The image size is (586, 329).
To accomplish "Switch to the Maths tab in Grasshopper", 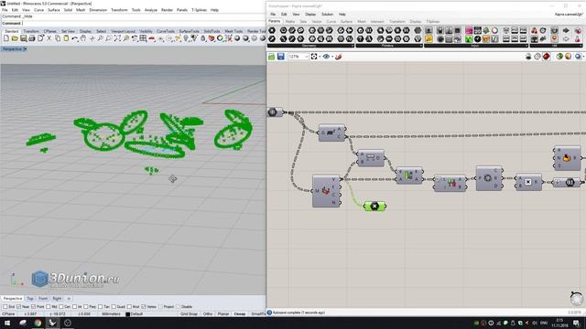I will tap(289, 22).
